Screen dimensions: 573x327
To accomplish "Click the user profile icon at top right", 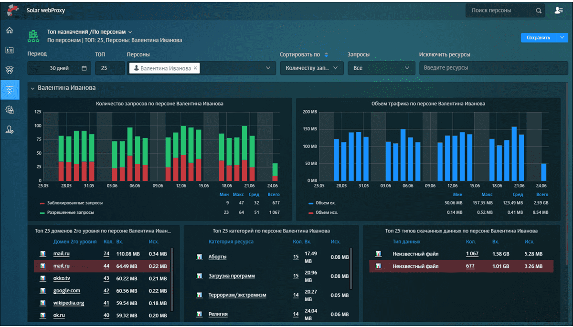I will click(559, 11).
